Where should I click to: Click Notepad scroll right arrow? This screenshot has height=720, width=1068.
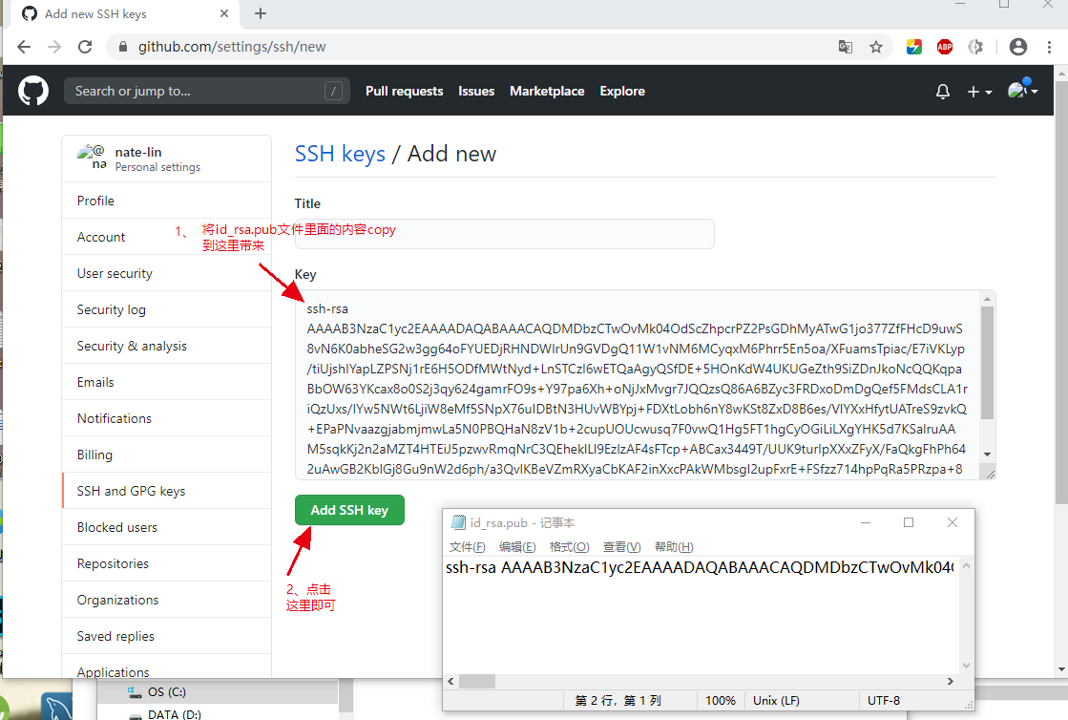(x=951, y=681)
